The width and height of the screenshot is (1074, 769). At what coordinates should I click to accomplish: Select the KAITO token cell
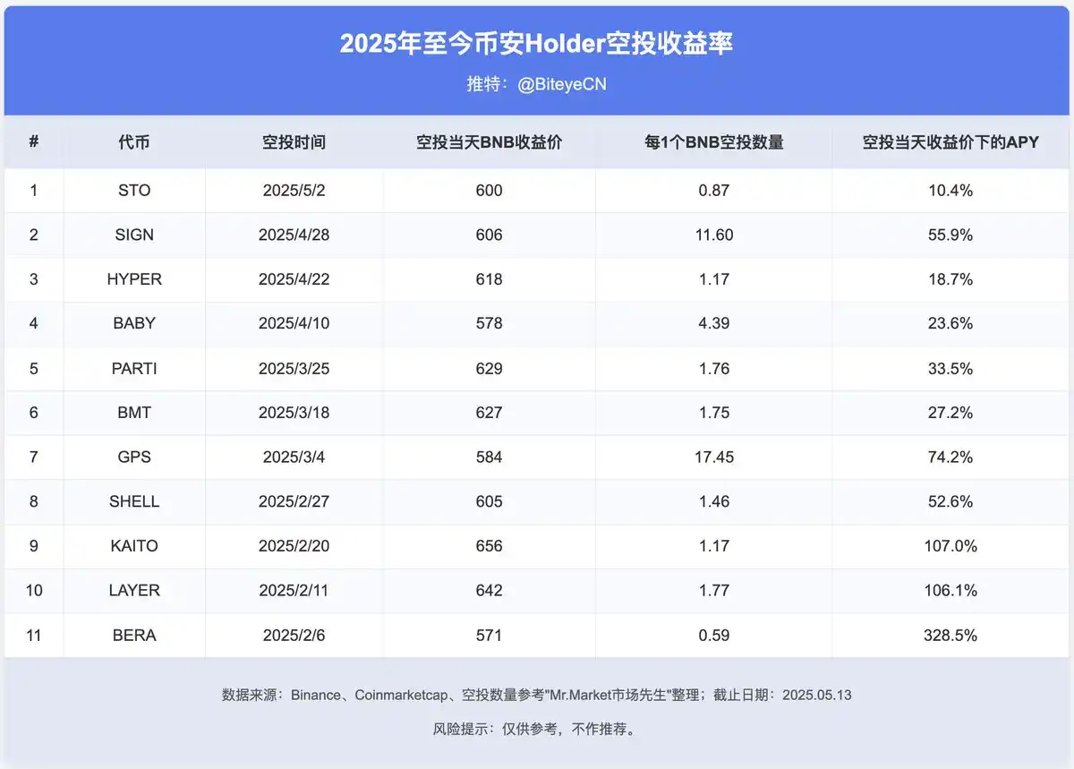pyautogui.click(x=134, y=546)
